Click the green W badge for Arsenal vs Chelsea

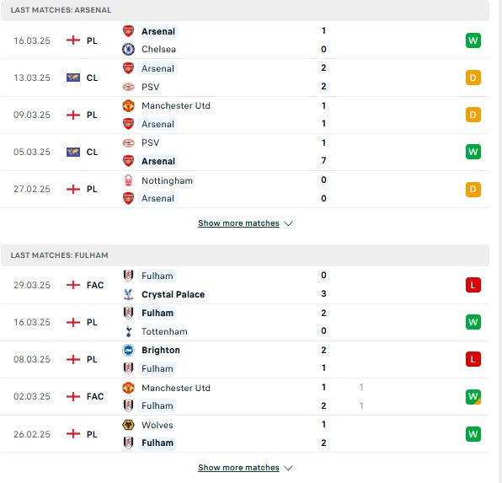coord(473,40)
